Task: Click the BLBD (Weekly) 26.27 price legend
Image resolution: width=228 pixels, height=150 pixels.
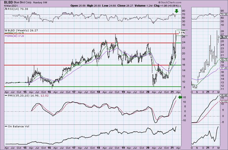Action: point(23,31)
